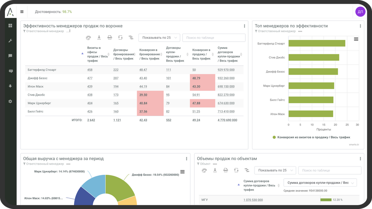The height and width of the screenshot is (209, 372).
Task: Click the dashboard grid icon in sidebar
Action: click(x=10, y=26)
